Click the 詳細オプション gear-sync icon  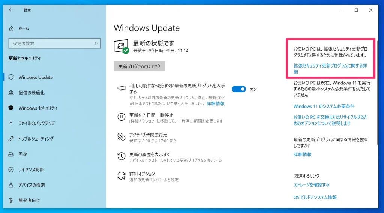point(121,175)
